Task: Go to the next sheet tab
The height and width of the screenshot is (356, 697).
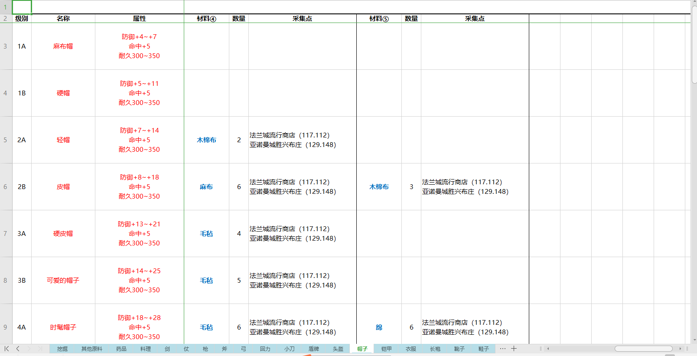Action: pos(29,349)
